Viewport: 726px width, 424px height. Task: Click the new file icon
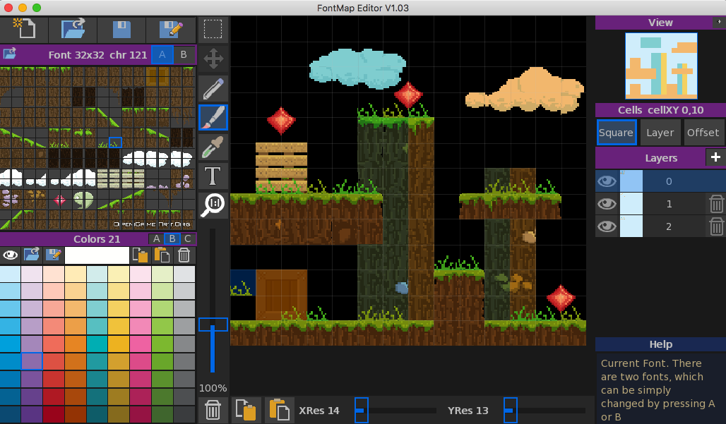[24, 30]
